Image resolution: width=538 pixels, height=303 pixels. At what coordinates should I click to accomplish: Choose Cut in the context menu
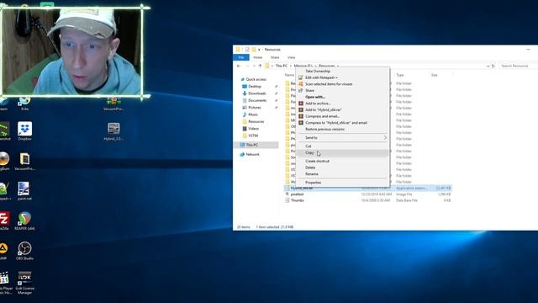(x=343, y=146)
